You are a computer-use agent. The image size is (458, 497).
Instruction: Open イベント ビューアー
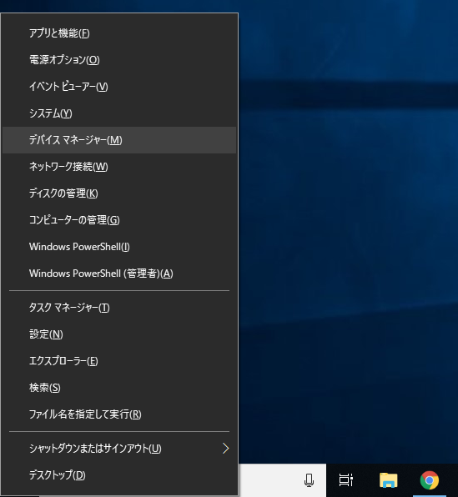[x=119, y=87]
